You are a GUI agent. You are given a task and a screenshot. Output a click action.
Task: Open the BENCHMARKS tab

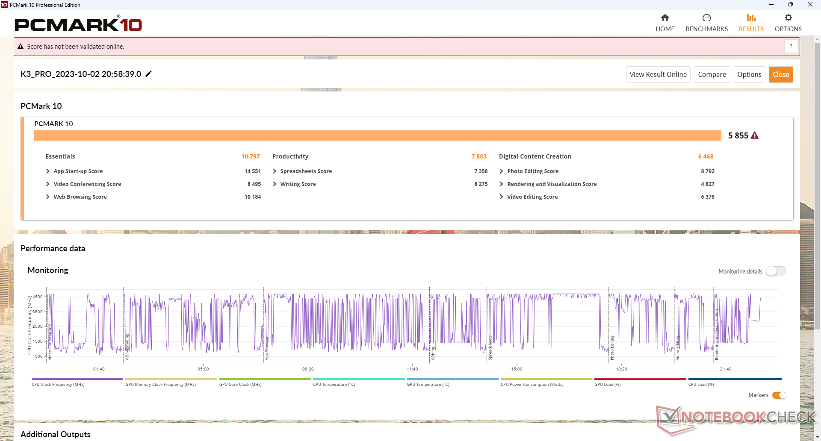click(706, 23)
